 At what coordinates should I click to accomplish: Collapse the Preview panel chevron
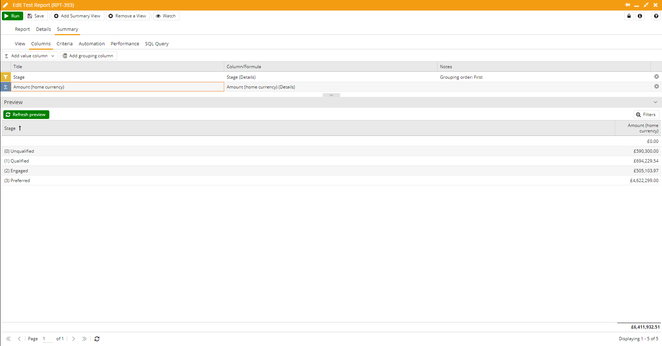point(655,102)
